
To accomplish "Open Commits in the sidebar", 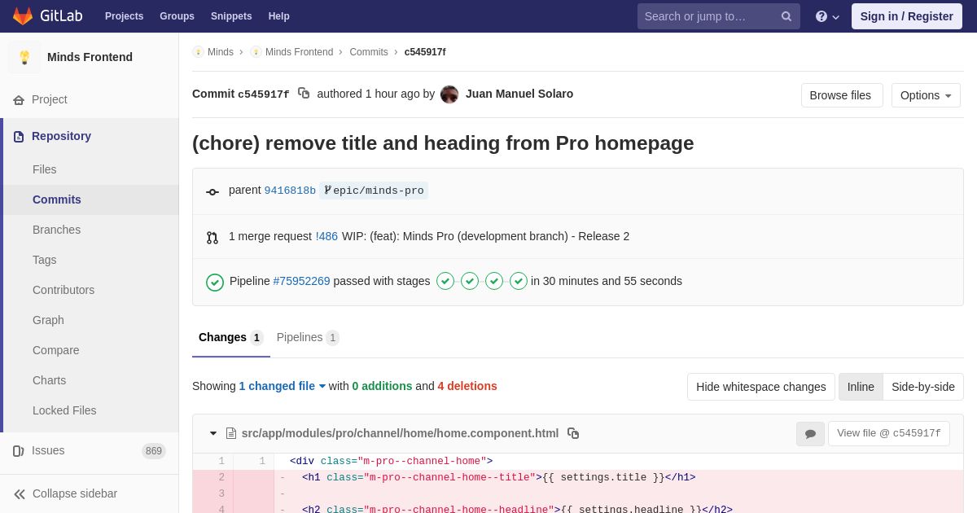I will tap(57, 199).
